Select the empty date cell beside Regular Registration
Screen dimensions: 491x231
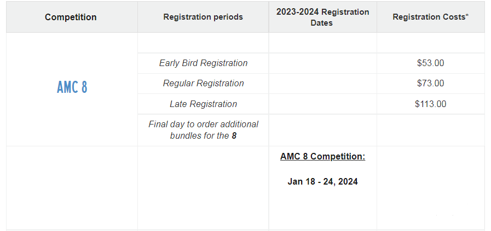(322, 84)
